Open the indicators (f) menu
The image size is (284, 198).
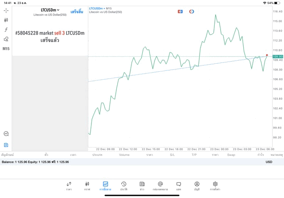[x=6, y=30]
